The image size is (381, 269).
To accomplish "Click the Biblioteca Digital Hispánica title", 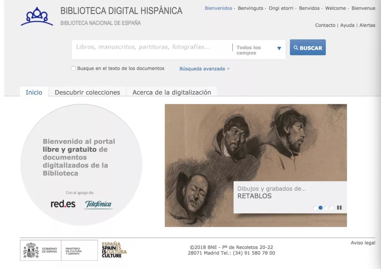I will (121, 11).
